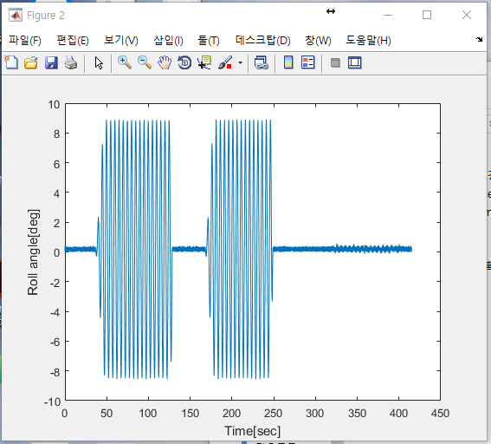Open the 툴(T) menu
Screen dimensions: 491x444
[209, 40]
